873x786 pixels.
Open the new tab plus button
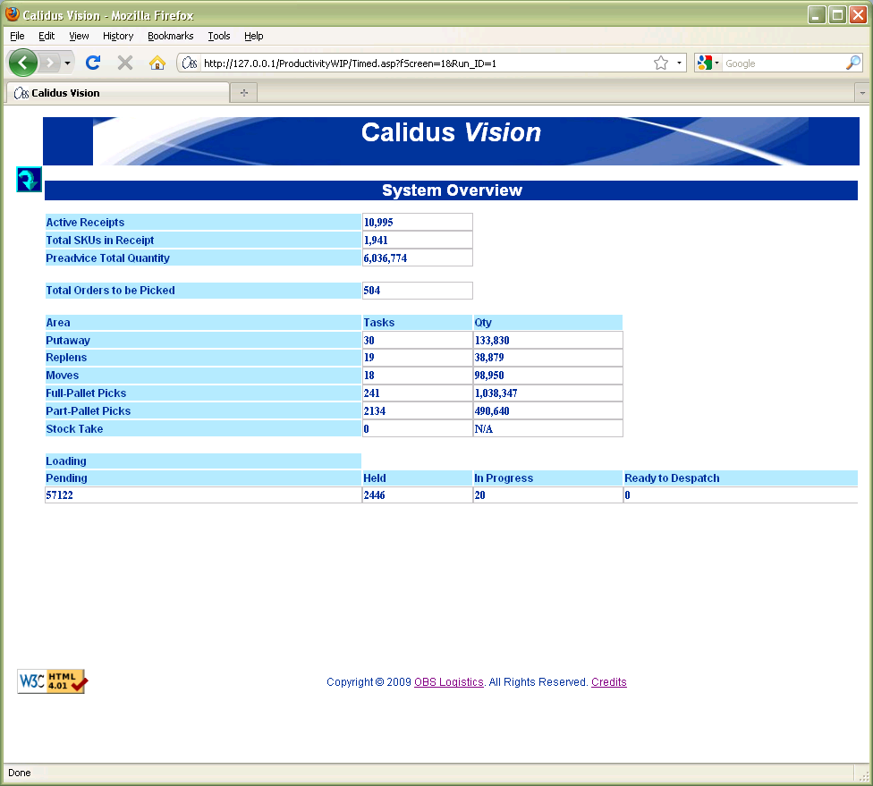[244, 93]
